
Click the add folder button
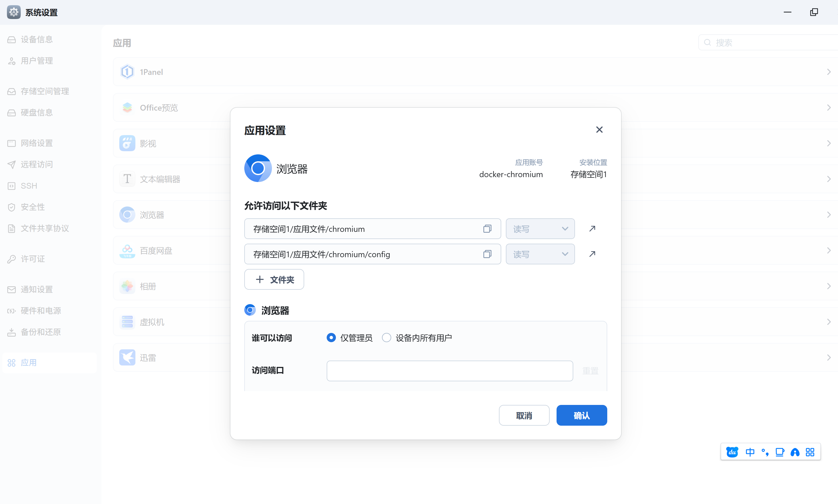274,280
